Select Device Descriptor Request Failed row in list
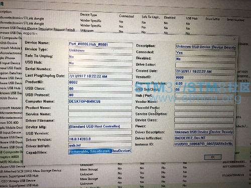The width and height of the screenshot is (251, 188). point(37,29)
